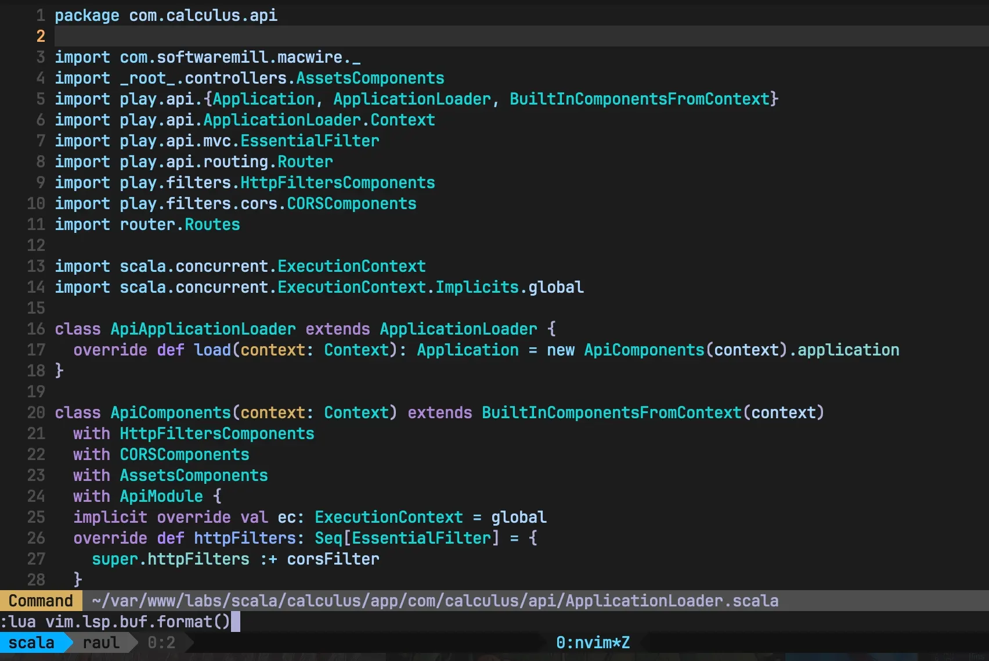Viewport: 989px width, 661px height.
Task: Click 'with AssetsComponents' on line 23
Action: (x=171, y=475)
